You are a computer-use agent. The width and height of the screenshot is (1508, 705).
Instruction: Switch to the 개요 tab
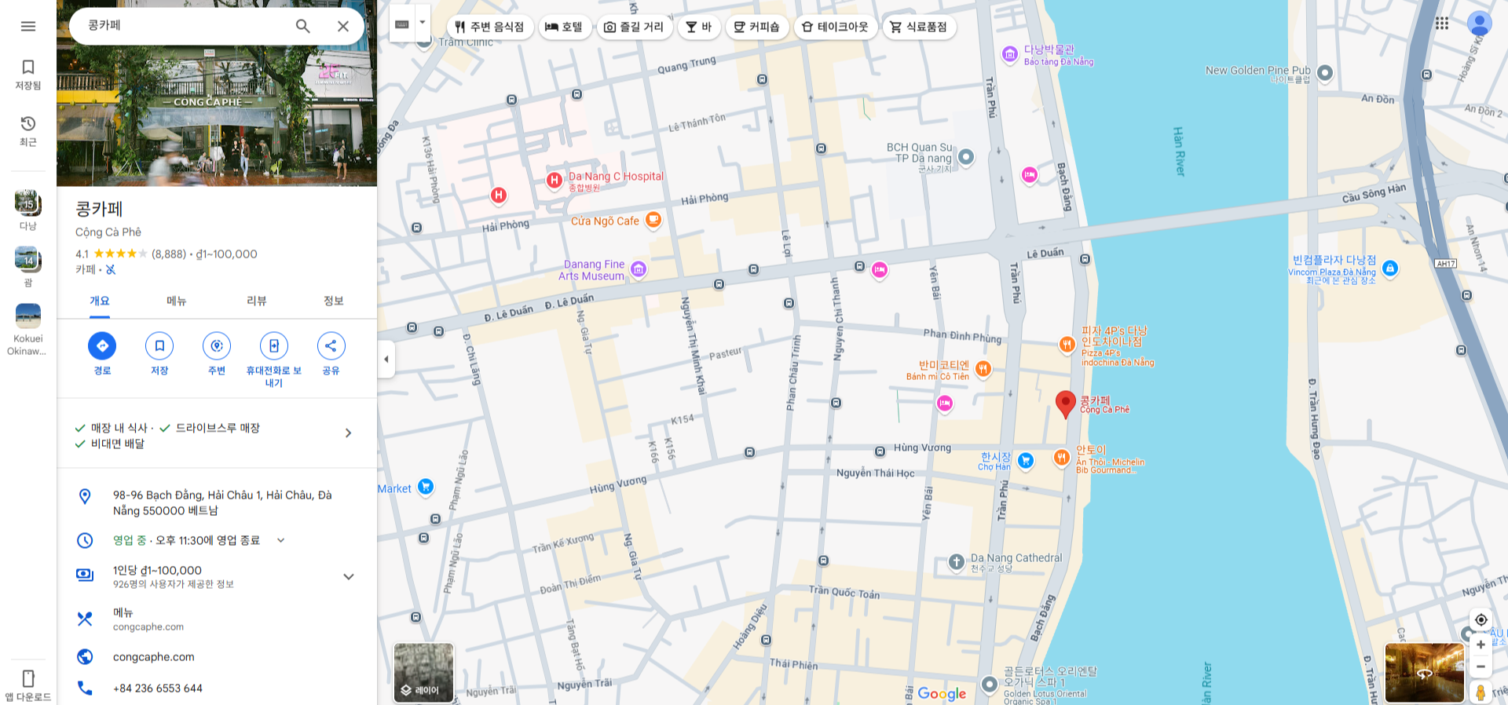coord(100,301)
